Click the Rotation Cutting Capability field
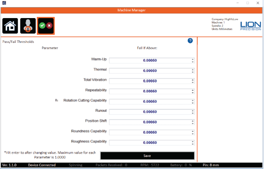 152,102
